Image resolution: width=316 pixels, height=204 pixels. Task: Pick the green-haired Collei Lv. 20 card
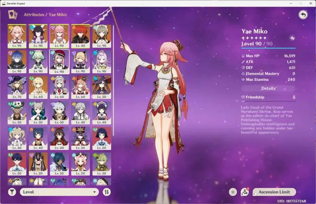[x=102, y=164]
